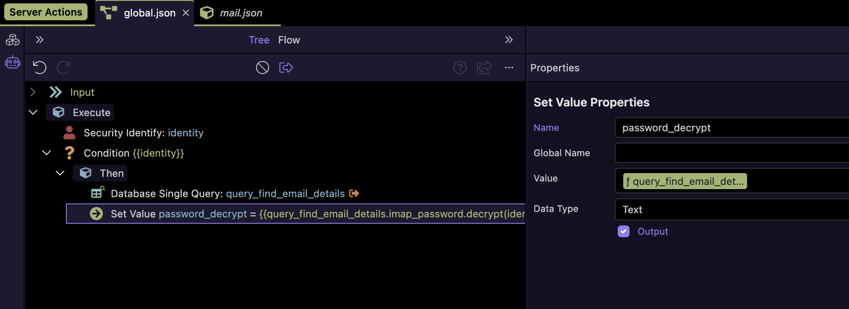The image size is (849, 309).
Task: Collapse the Condition node chevron
Action: pos(47,153)
